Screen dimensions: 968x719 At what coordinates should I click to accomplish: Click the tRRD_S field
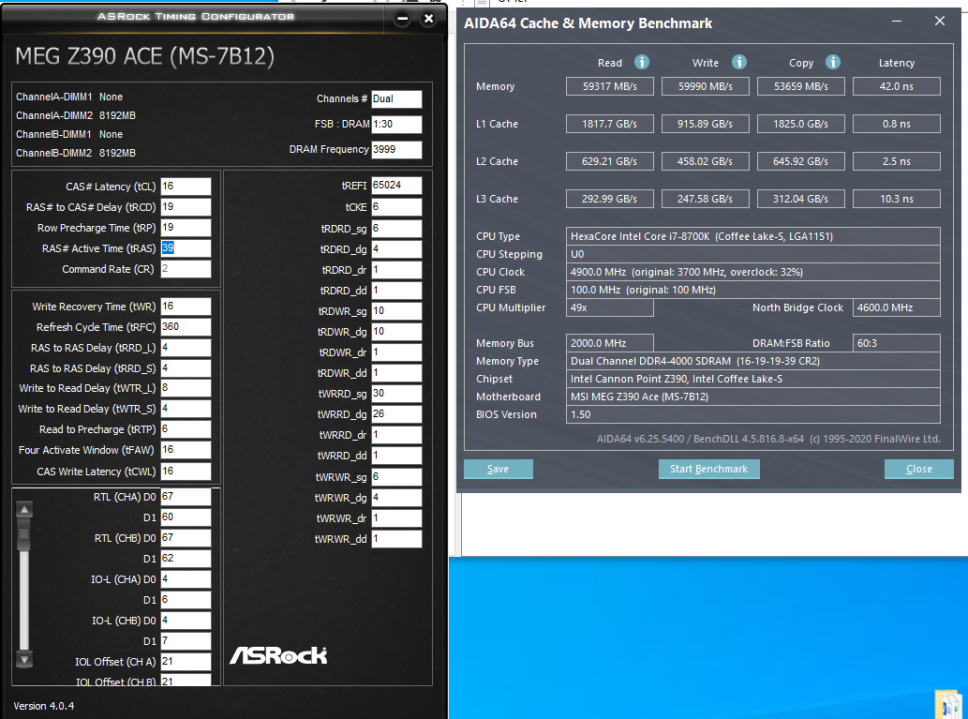tap(186, 368)
